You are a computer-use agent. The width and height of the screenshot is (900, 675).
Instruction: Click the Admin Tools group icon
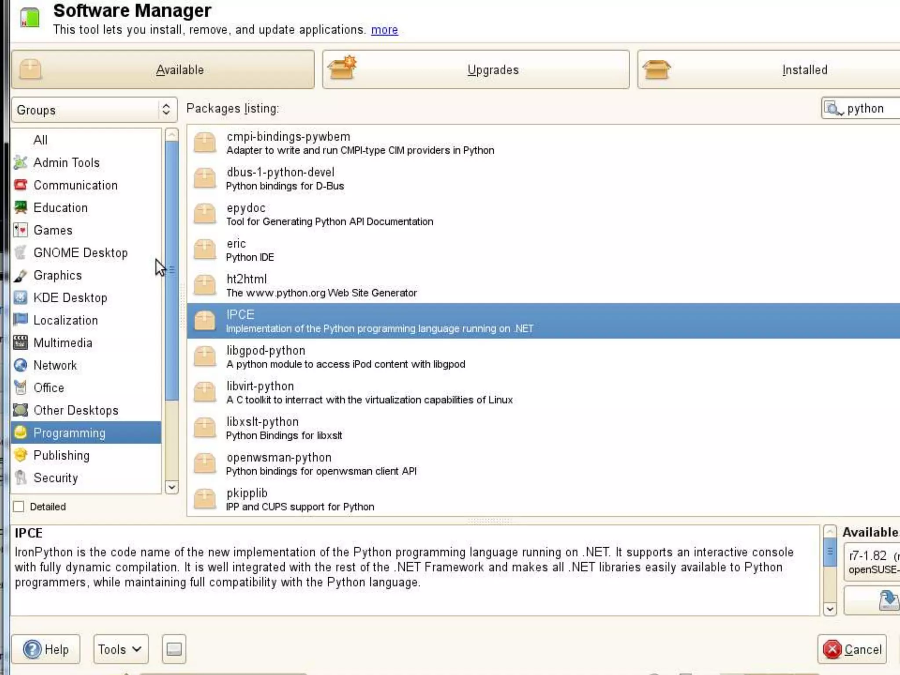(20, 163)
